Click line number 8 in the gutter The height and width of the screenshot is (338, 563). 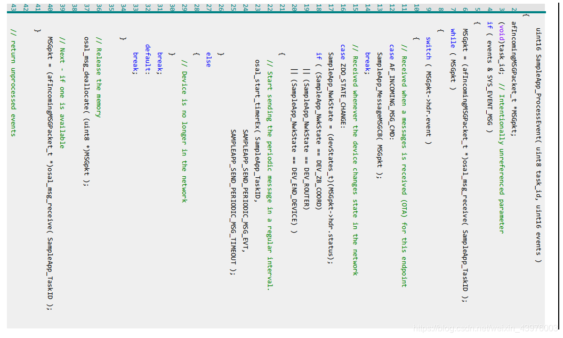(440, 9)
